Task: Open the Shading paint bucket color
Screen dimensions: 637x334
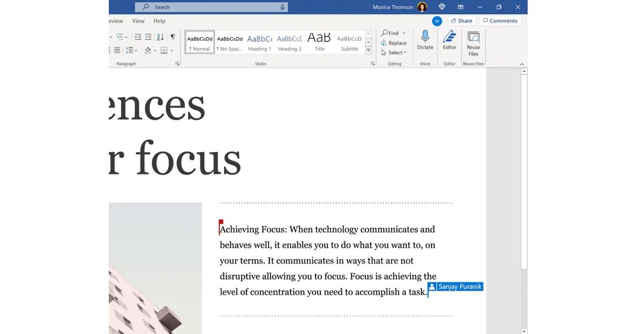Action: [x=148, y=50]
